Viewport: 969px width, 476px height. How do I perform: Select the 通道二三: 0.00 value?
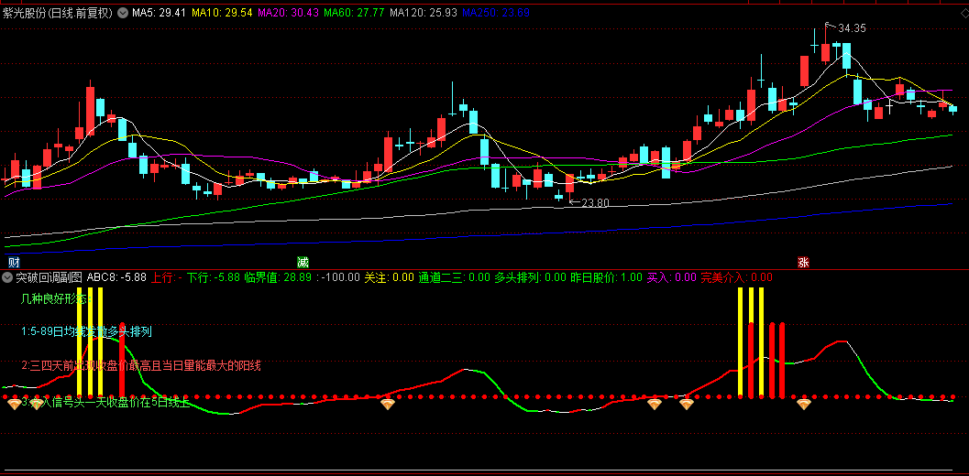[454, 277]
